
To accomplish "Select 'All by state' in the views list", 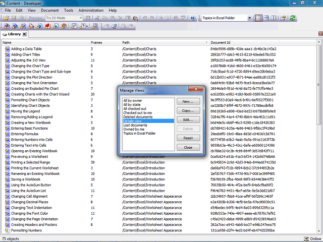I will 132,105.
